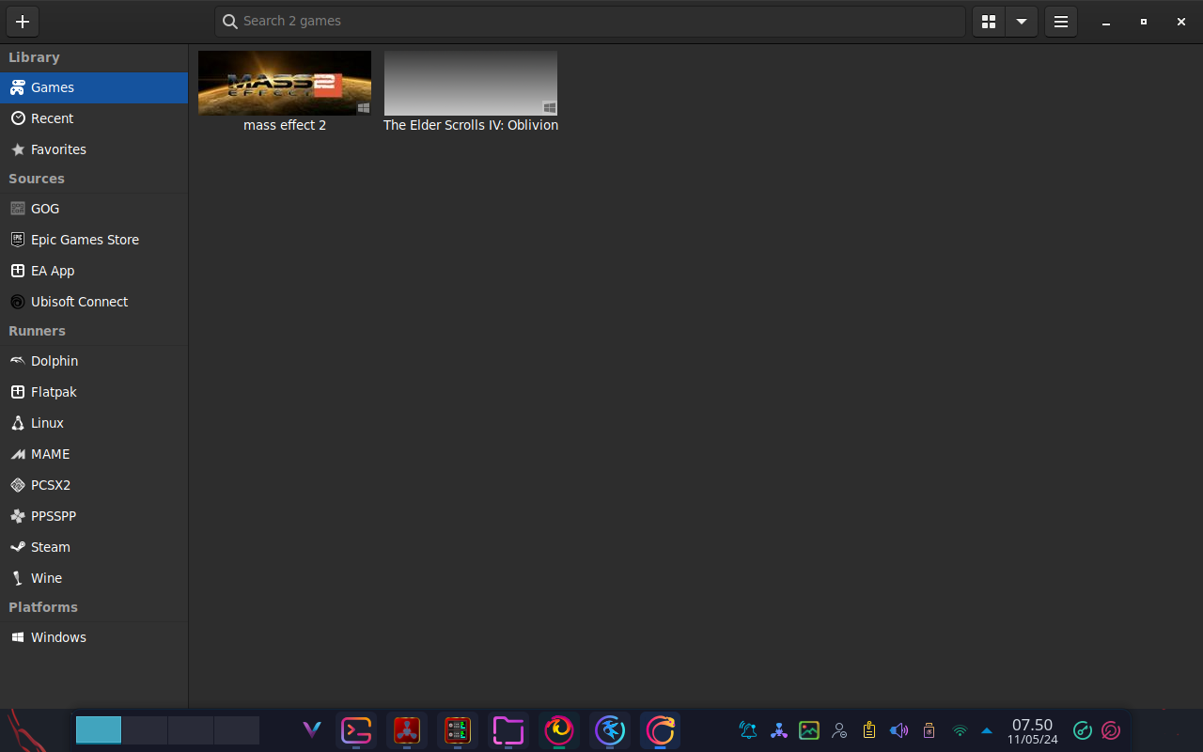Image resolution: width=1203 pixels, height=752 pixels.
Task: Filter by Windows platform
Action: point(94,637)
